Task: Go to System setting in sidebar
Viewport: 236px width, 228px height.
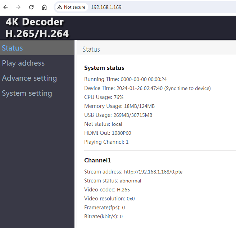Action: pos(27,93)
